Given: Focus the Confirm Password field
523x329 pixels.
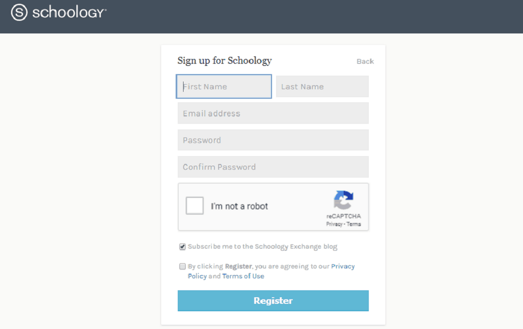Looking at the screenshot, I should (x=273, y=167).
